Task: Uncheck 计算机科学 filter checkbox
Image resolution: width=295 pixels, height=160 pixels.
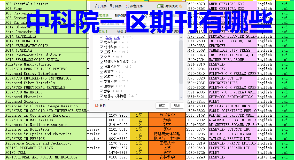Action: click(102, 67)
